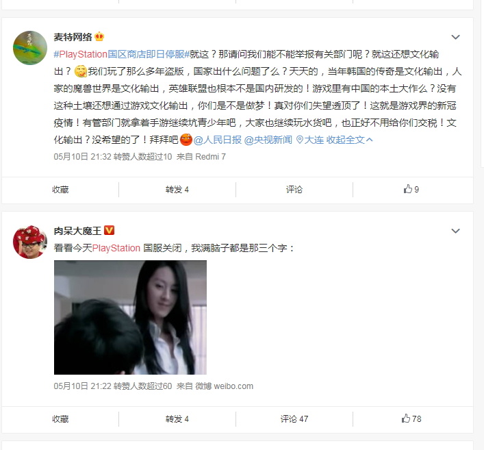The image size is (484, 450).
Task: Open 评论 47 on the second post
Action: coord(294,418)
